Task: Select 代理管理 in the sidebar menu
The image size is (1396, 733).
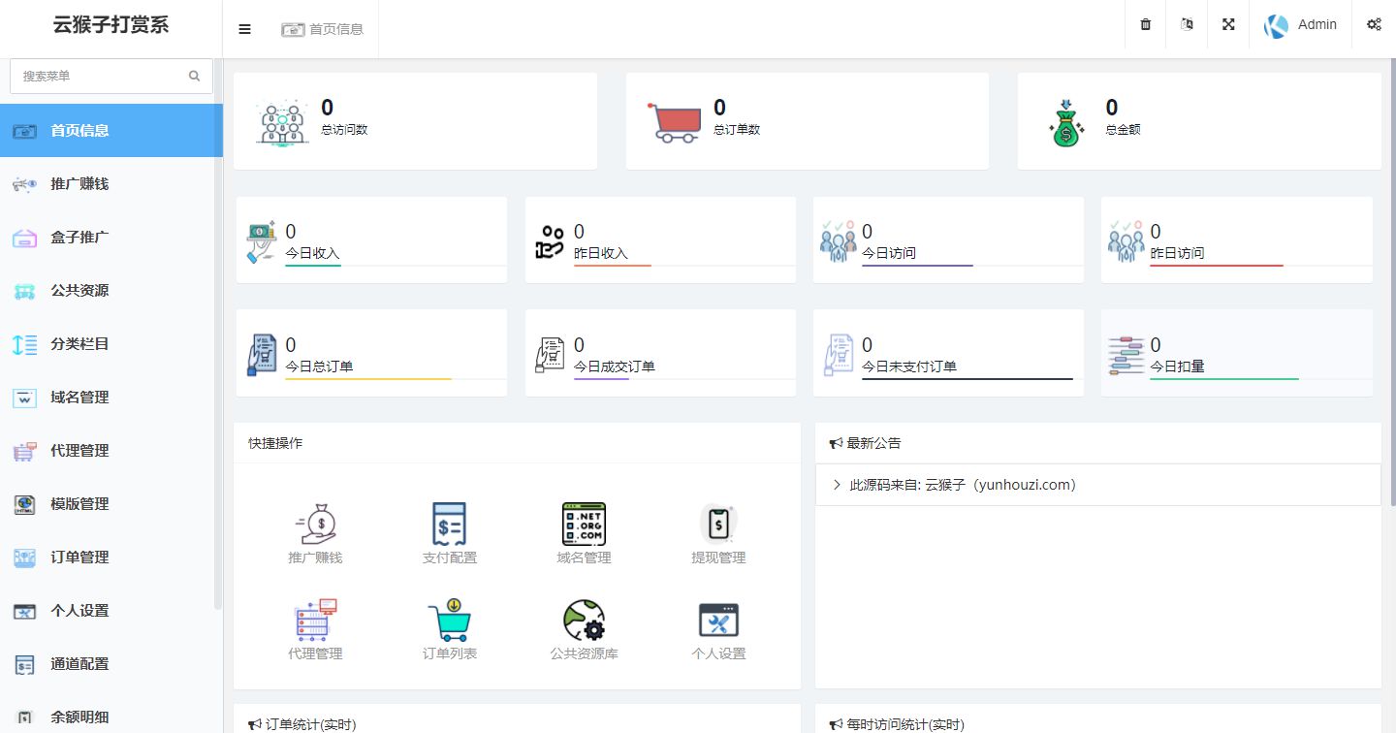Action: 79,451
